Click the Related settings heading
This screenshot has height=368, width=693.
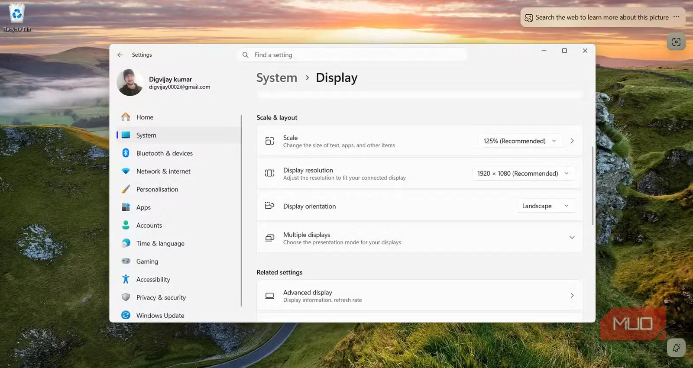pos(279,272)
